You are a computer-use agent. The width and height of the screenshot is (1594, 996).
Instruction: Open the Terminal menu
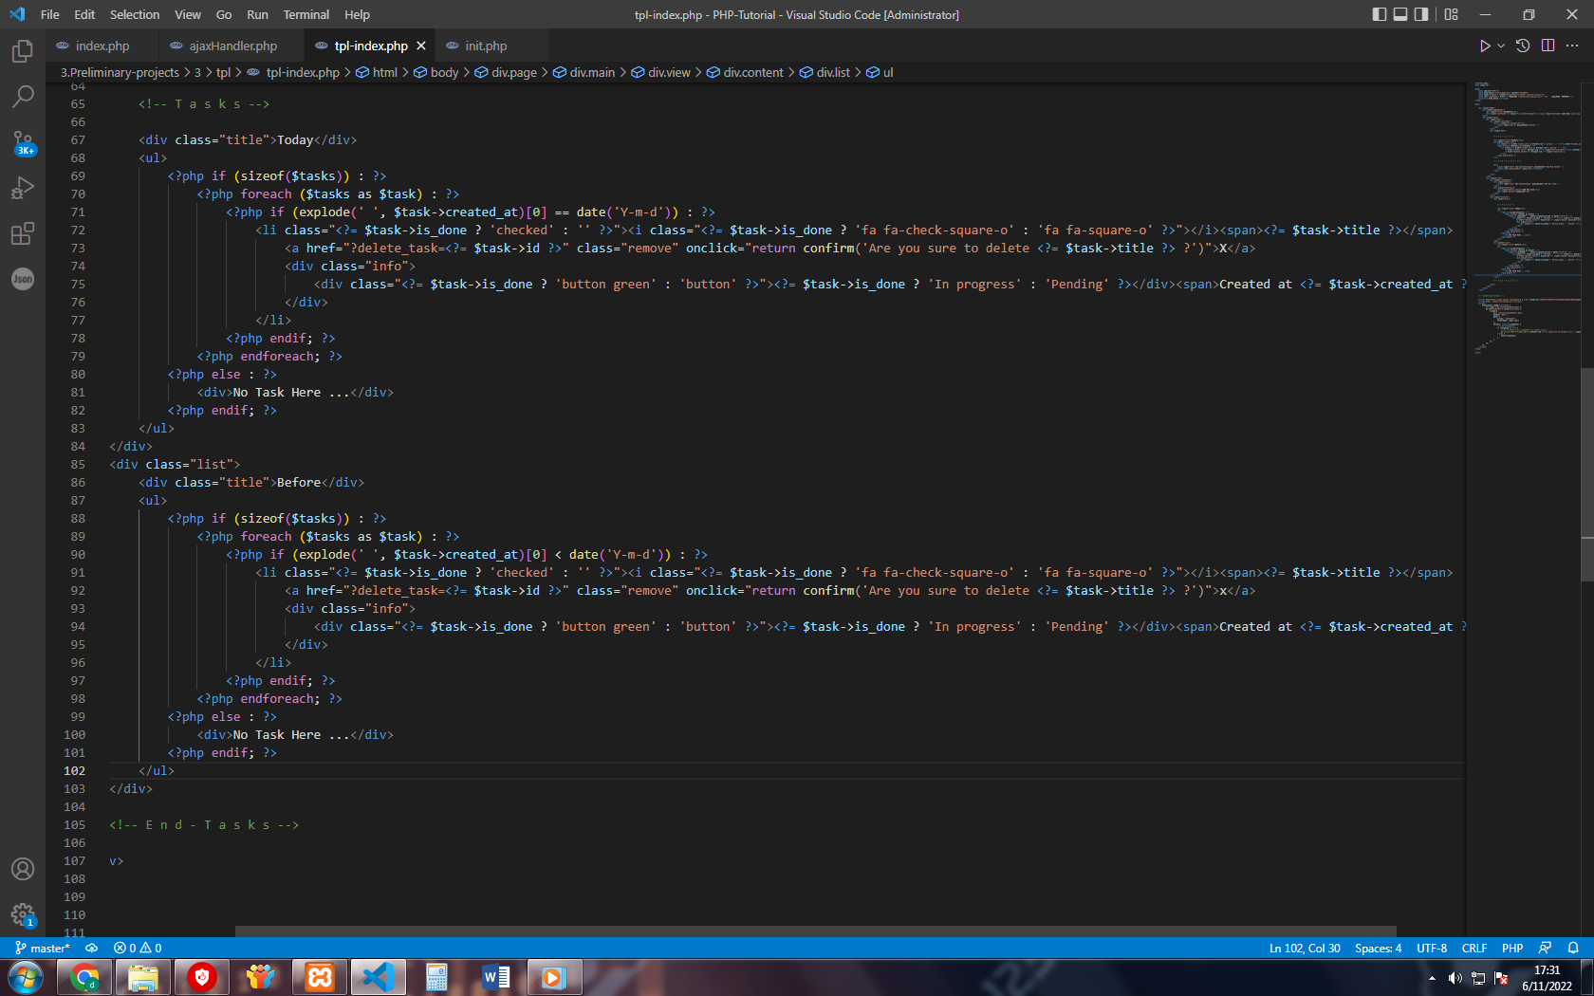click(306, 14)
